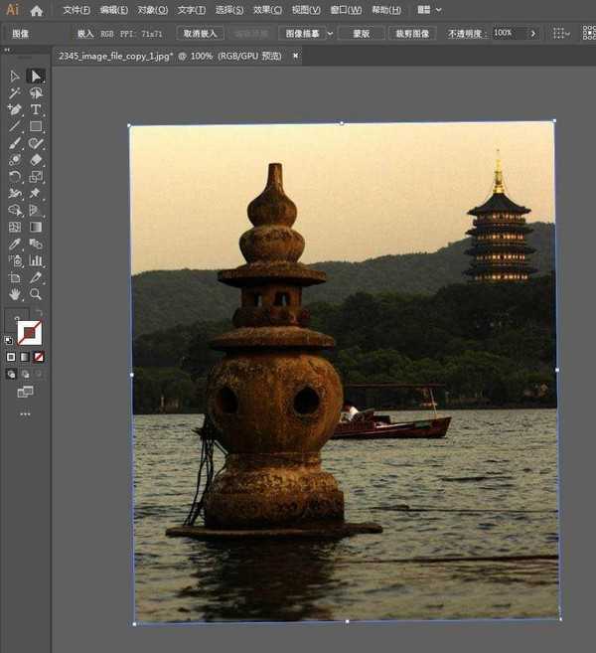The width and height of the screenshot is (596, 653).
Task: Expand the opacity value flyout arrow
Action: pos(532,33)
